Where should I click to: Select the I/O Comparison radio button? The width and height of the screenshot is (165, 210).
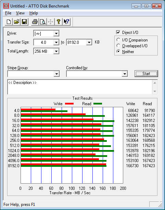point(118,40)
